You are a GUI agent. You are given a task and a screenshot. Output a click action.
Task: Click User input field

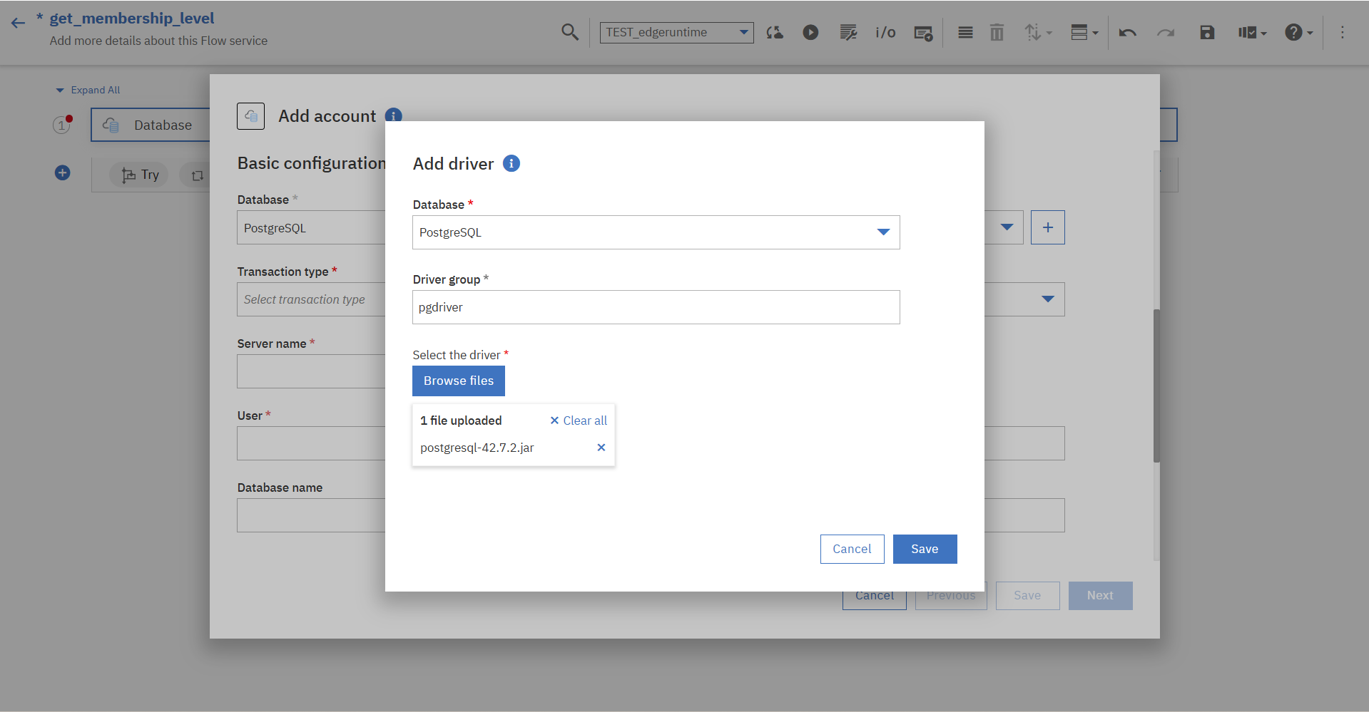tap(311, 443)
